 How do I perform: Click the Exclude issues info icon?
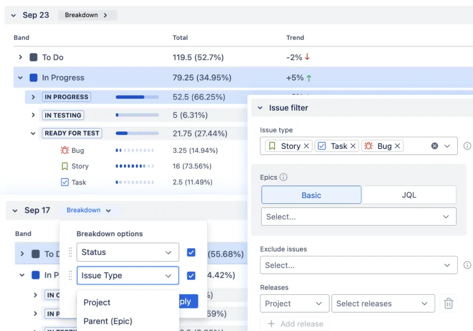click(x=467, y=265)
